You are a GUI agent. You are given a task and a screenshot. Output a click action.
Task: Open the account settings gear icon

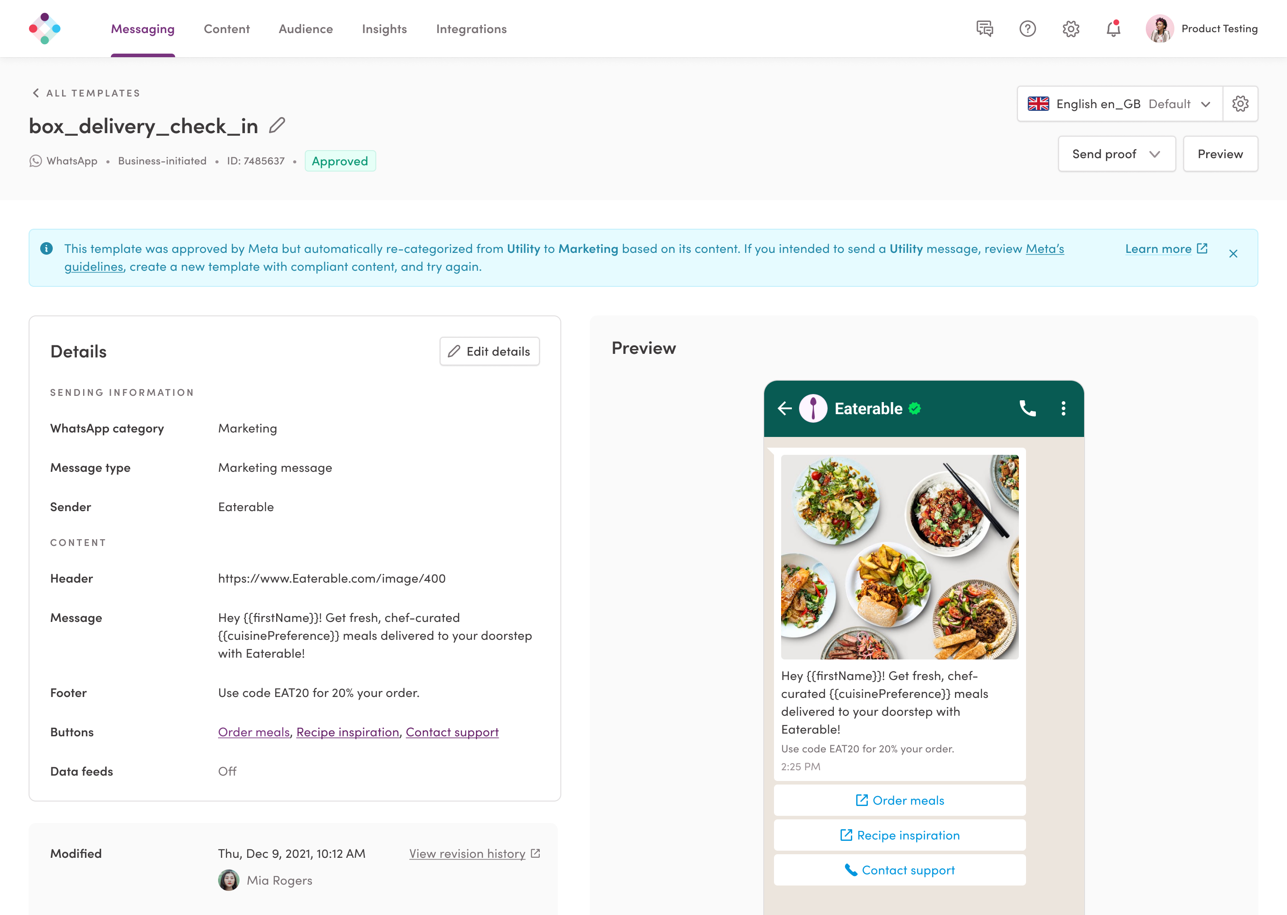[1071, 29]
